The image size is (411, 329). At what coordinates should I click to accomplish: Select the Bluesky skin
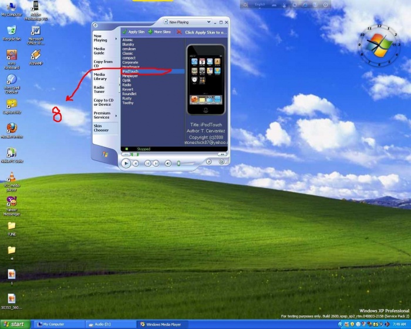tap(128, 44)
